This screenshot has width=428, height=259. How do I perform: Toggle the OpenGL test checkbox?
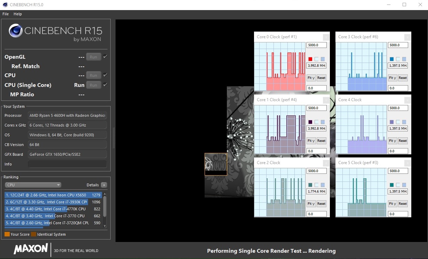point(105,57)
